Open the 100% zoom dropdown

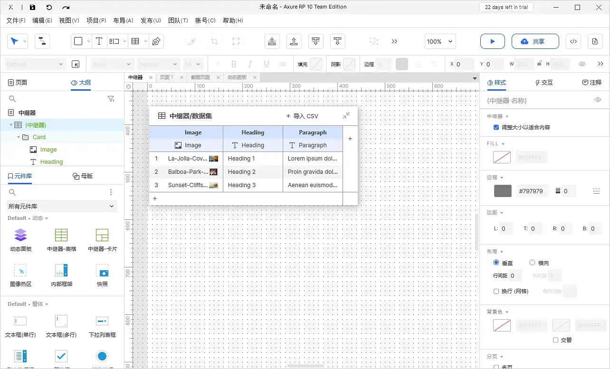441,41
